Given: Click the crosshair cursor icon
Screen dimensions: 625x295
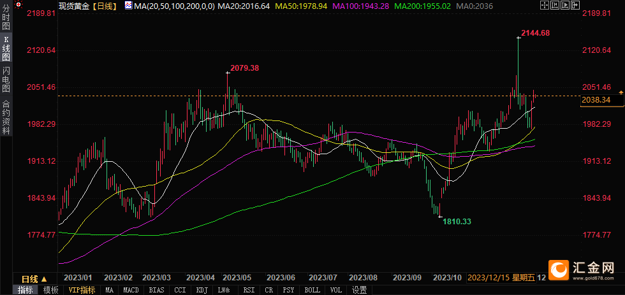Looking at the screenshot, I should click(x=545, y=5).
